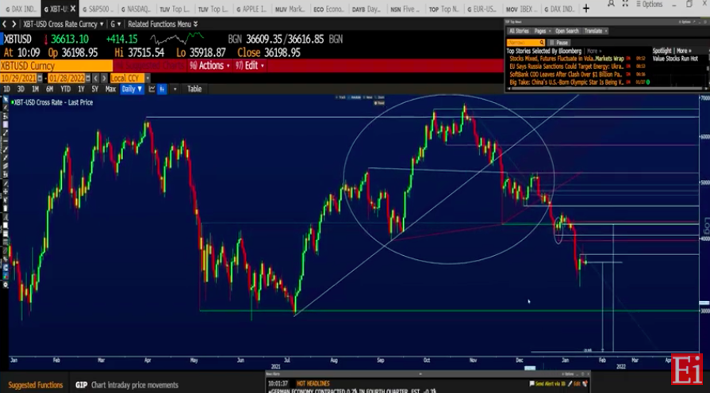Viewport: 710px width, 393px height.
Task: Click the fullscreen icon beside Options
Action: point(625,4)
